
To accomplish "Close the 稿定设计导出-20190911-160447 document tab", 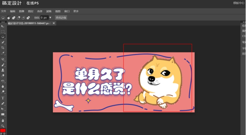I will (x=54, y=23).
